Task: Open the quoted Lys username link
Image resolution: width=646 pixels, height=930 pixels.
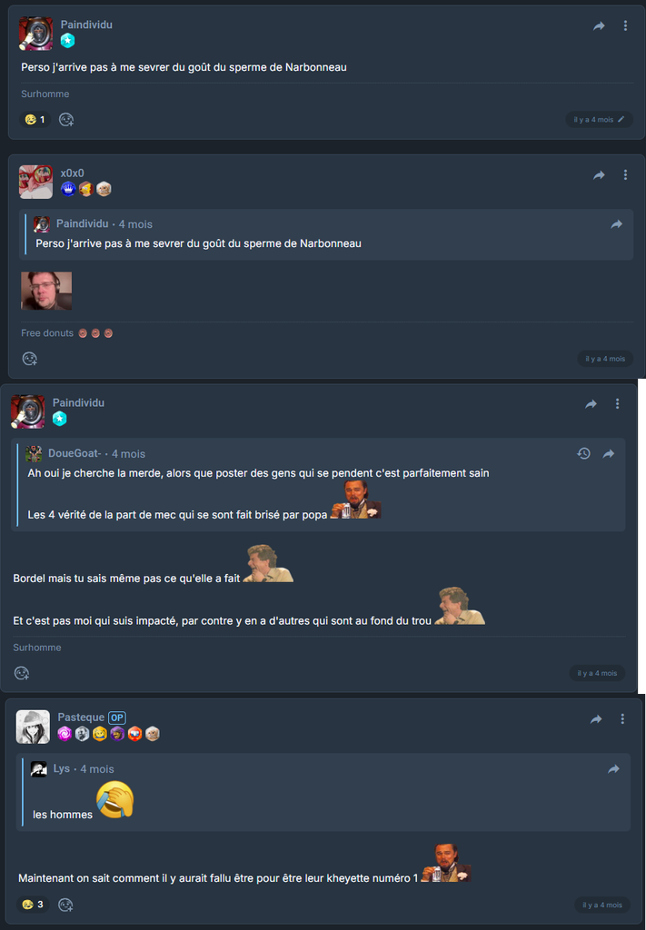Action: 62,768
